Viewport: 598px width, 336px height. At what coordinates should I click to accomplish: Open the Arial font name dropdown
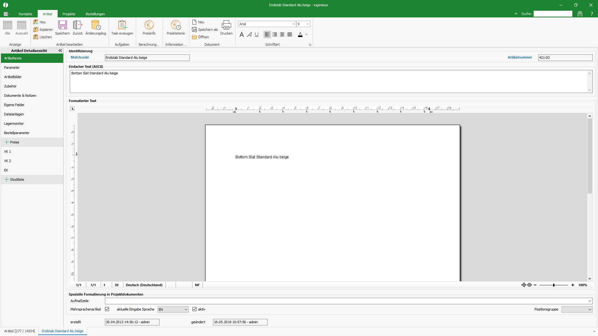[293, 24]
